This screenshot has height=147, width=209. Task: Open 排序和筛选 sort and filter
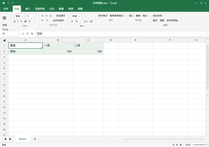coord(172,20)
